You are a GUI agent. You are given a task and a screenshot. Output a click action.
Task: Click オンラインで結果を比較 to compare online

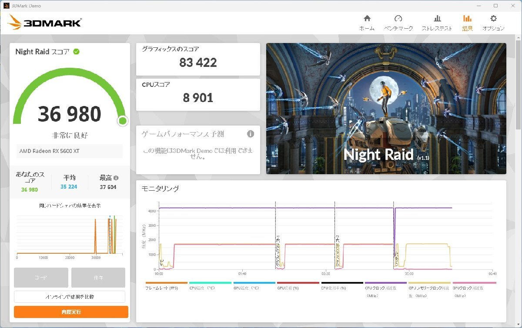70,297
